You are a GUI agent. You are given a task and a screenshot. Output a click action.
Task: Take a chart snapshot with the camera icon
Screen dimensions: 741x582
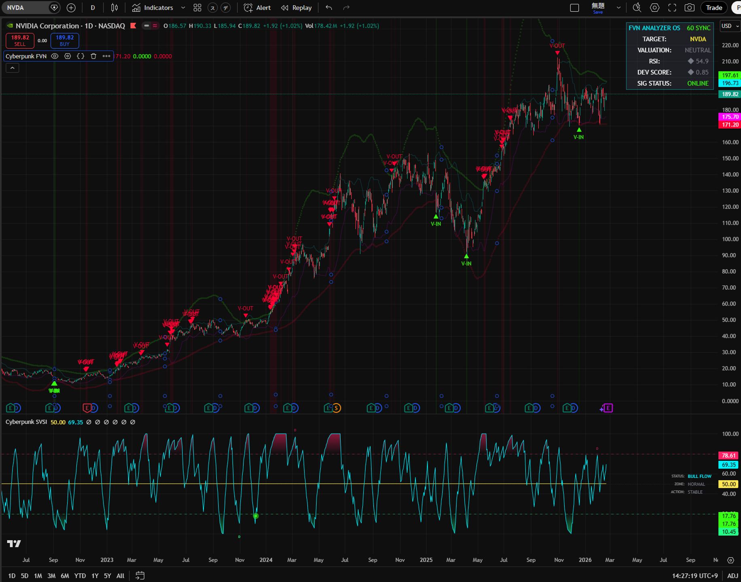click(x=690, y=8)
